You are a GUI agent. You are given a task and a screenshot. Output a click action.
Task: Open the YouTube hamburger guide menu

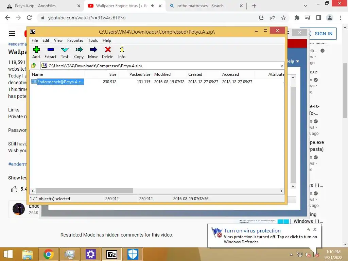pyautogui.click(x=12, y=34)
